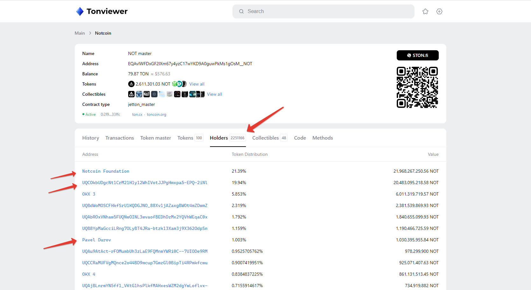Viewport: 531px width, 290px height.
Task: Click the NOT master name value
Action: point(140,53)
